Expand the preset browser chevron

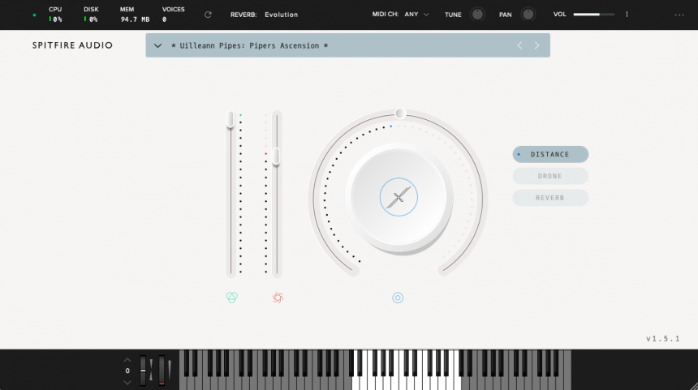(x=157, y=45)
